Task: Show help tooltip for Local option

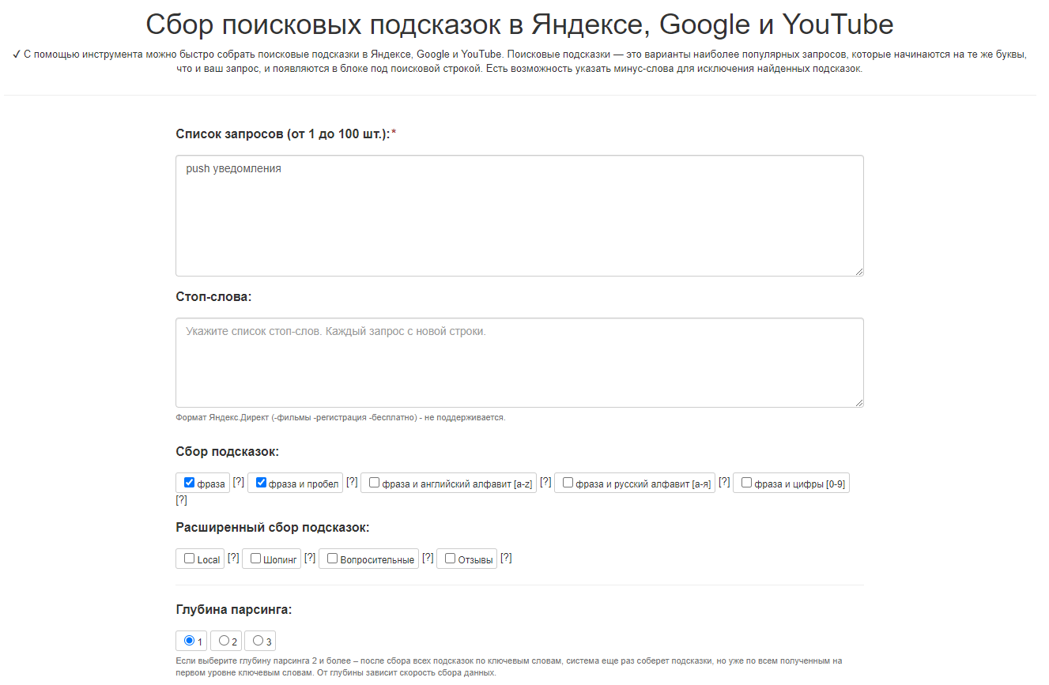Action: point(233,558)
